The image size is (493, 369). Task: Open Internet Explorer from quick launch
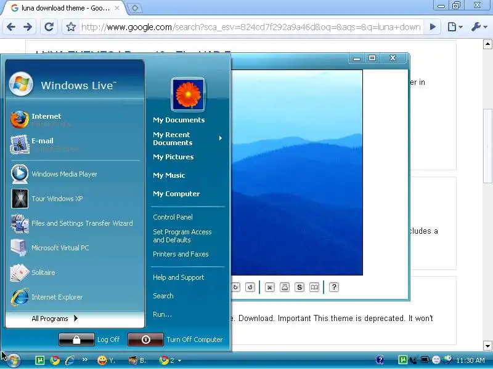[x=70, y=360]
